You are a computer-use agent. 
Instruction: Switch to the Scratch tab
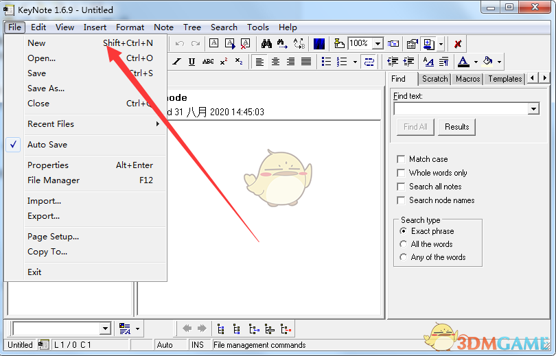[x=435, y=79]
